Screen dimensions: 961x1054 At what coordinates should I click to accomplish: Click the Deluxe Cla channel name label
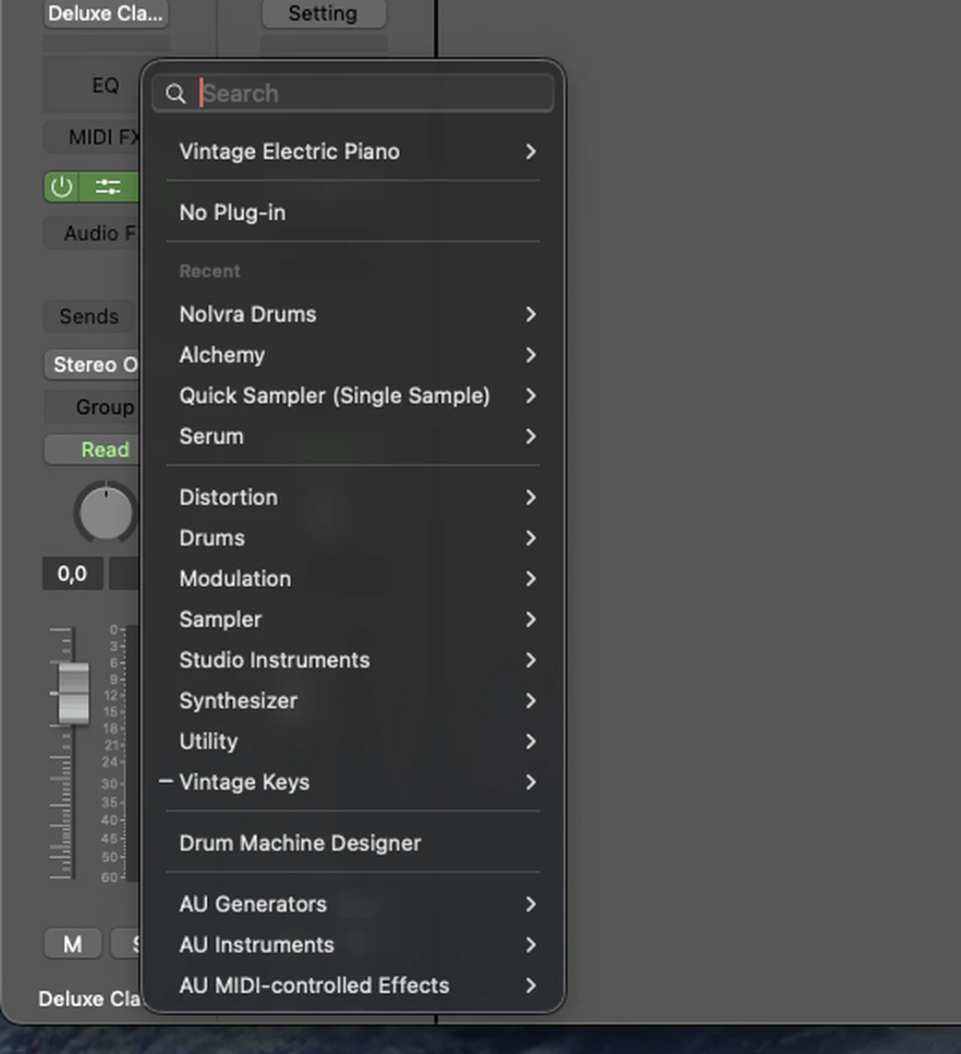(90, 999)
